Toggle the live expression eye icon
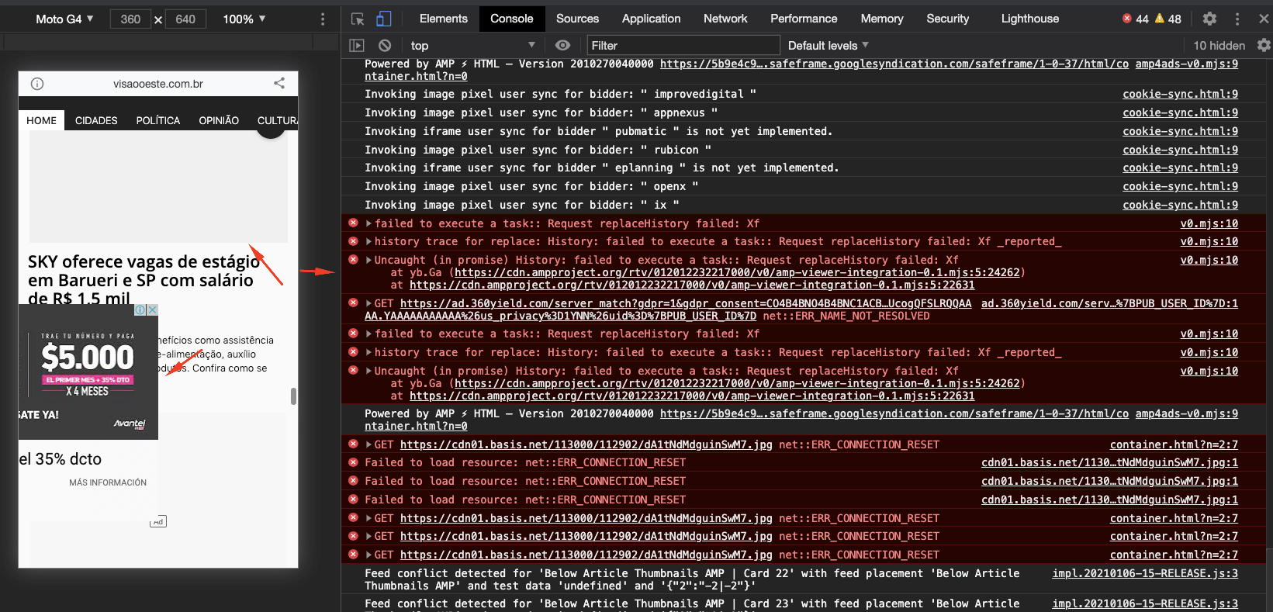This screenshot has height=612, width=1273. 563,46
